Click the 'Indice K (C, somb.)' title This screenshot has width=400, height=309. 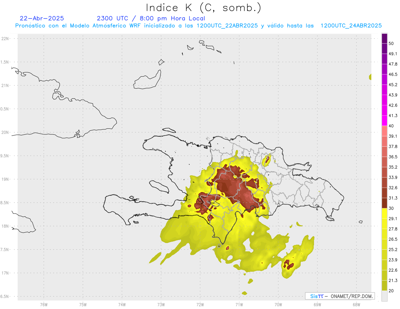pos(204,8)
